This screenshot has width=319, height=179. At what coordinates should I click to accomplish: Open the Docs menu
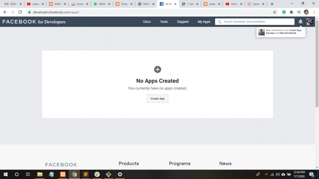pos(147,22)
